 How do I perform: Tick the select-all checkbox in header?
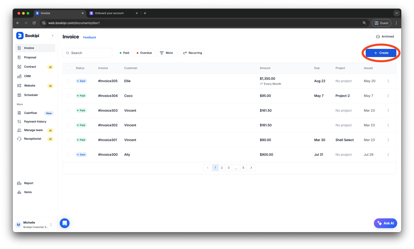click(68, 68)
